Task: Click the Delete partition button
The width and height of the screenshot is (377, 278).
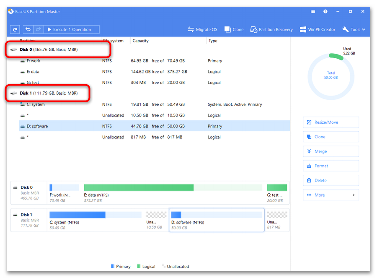Action: click(331, 181)
